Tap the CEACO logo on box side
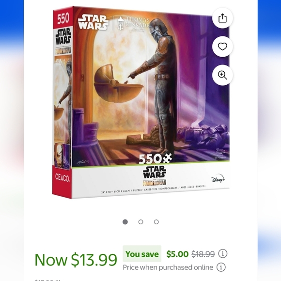This screenshot has height=281, width=281. pyautogui.click(x=62, y=177)
